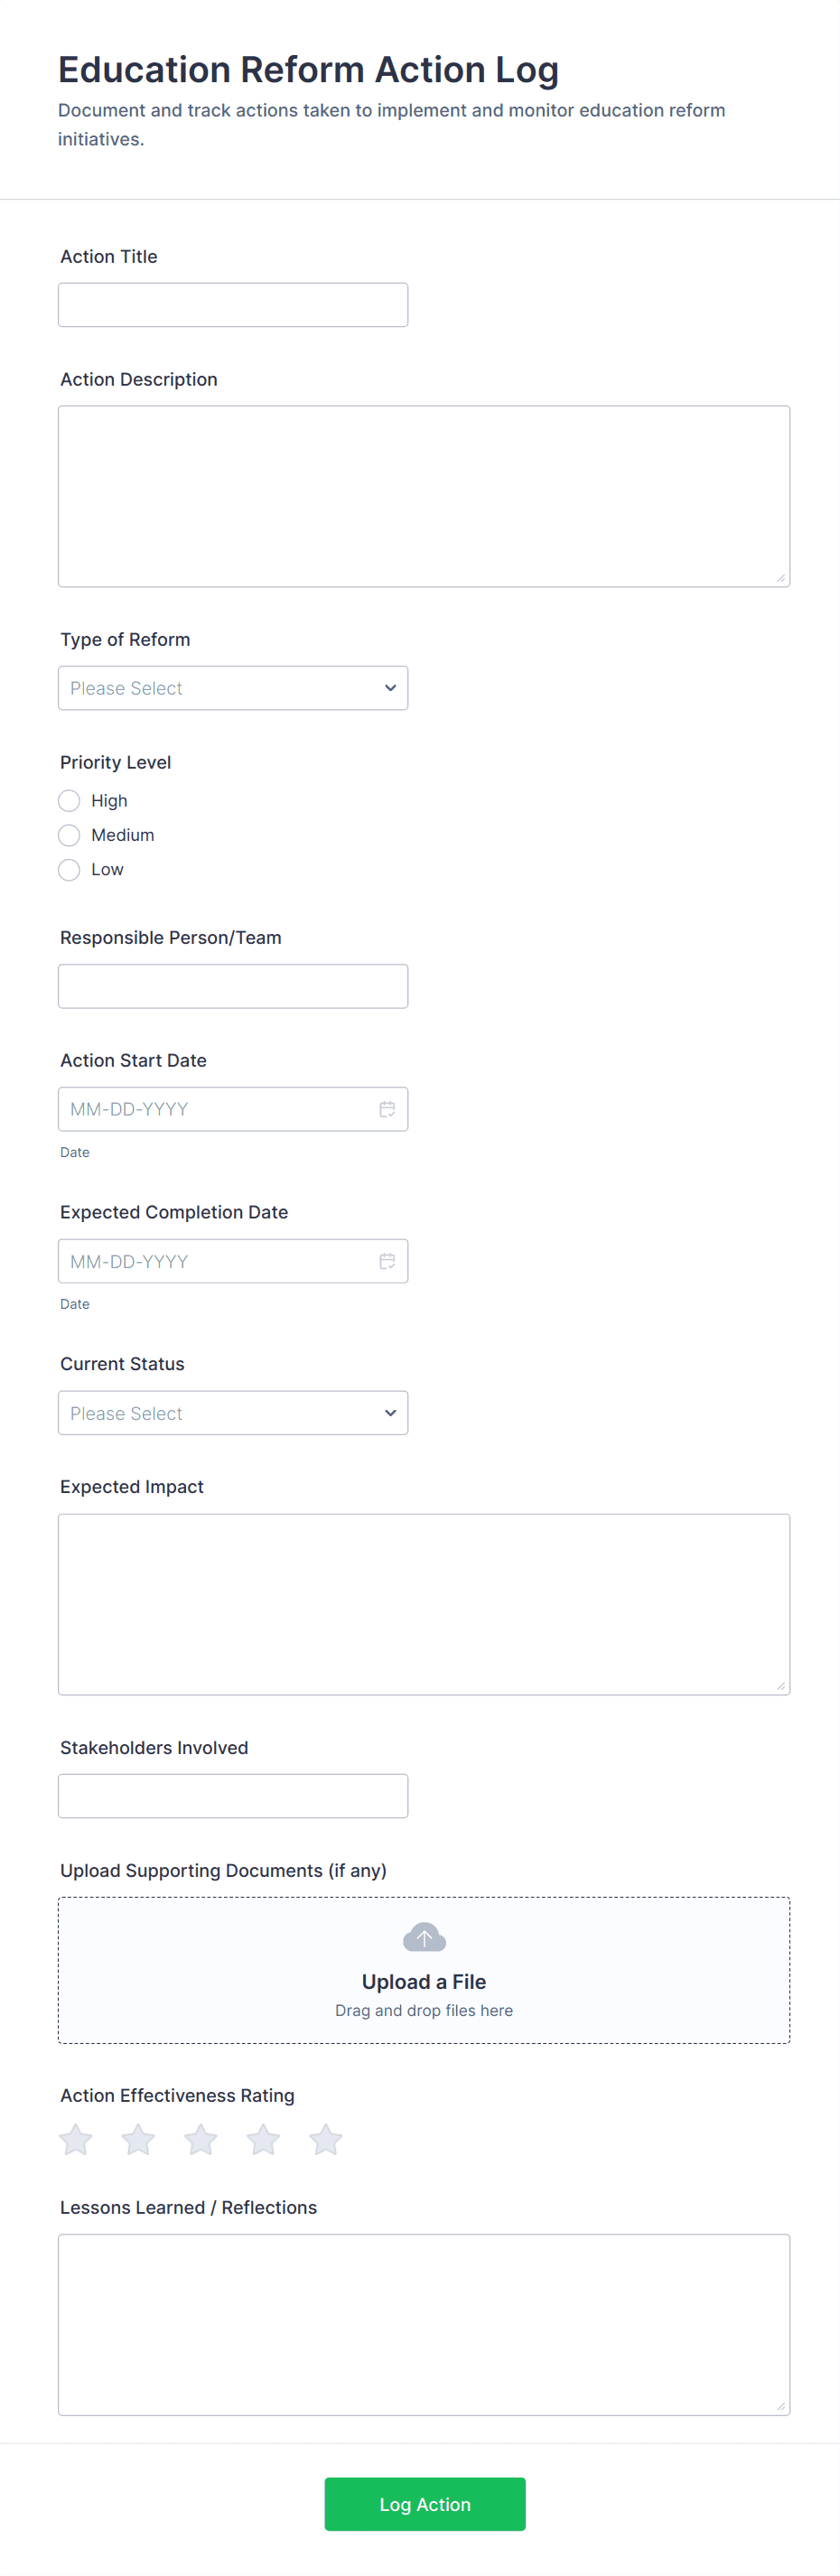
Task: Select Low priority level
Action: coord(69,870)
